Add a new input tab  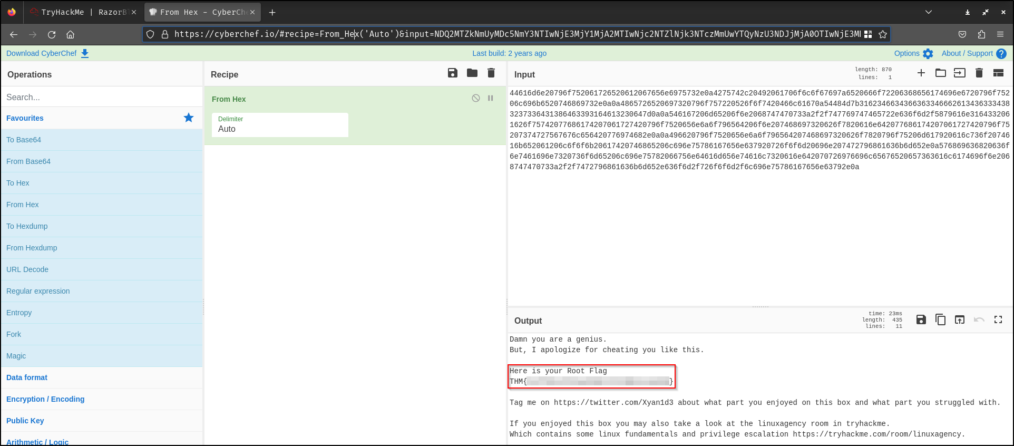pos(921,73)
